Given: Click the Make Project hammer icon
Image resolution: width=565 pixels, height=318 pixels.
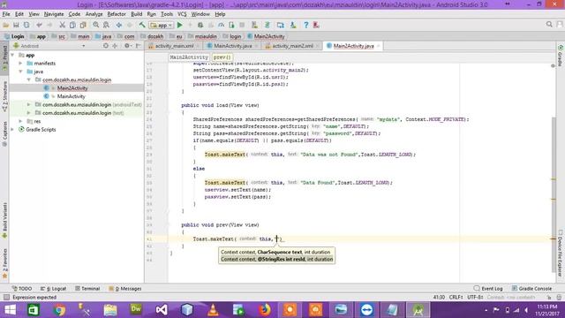Looking at the screenshot, I should 142,25.
